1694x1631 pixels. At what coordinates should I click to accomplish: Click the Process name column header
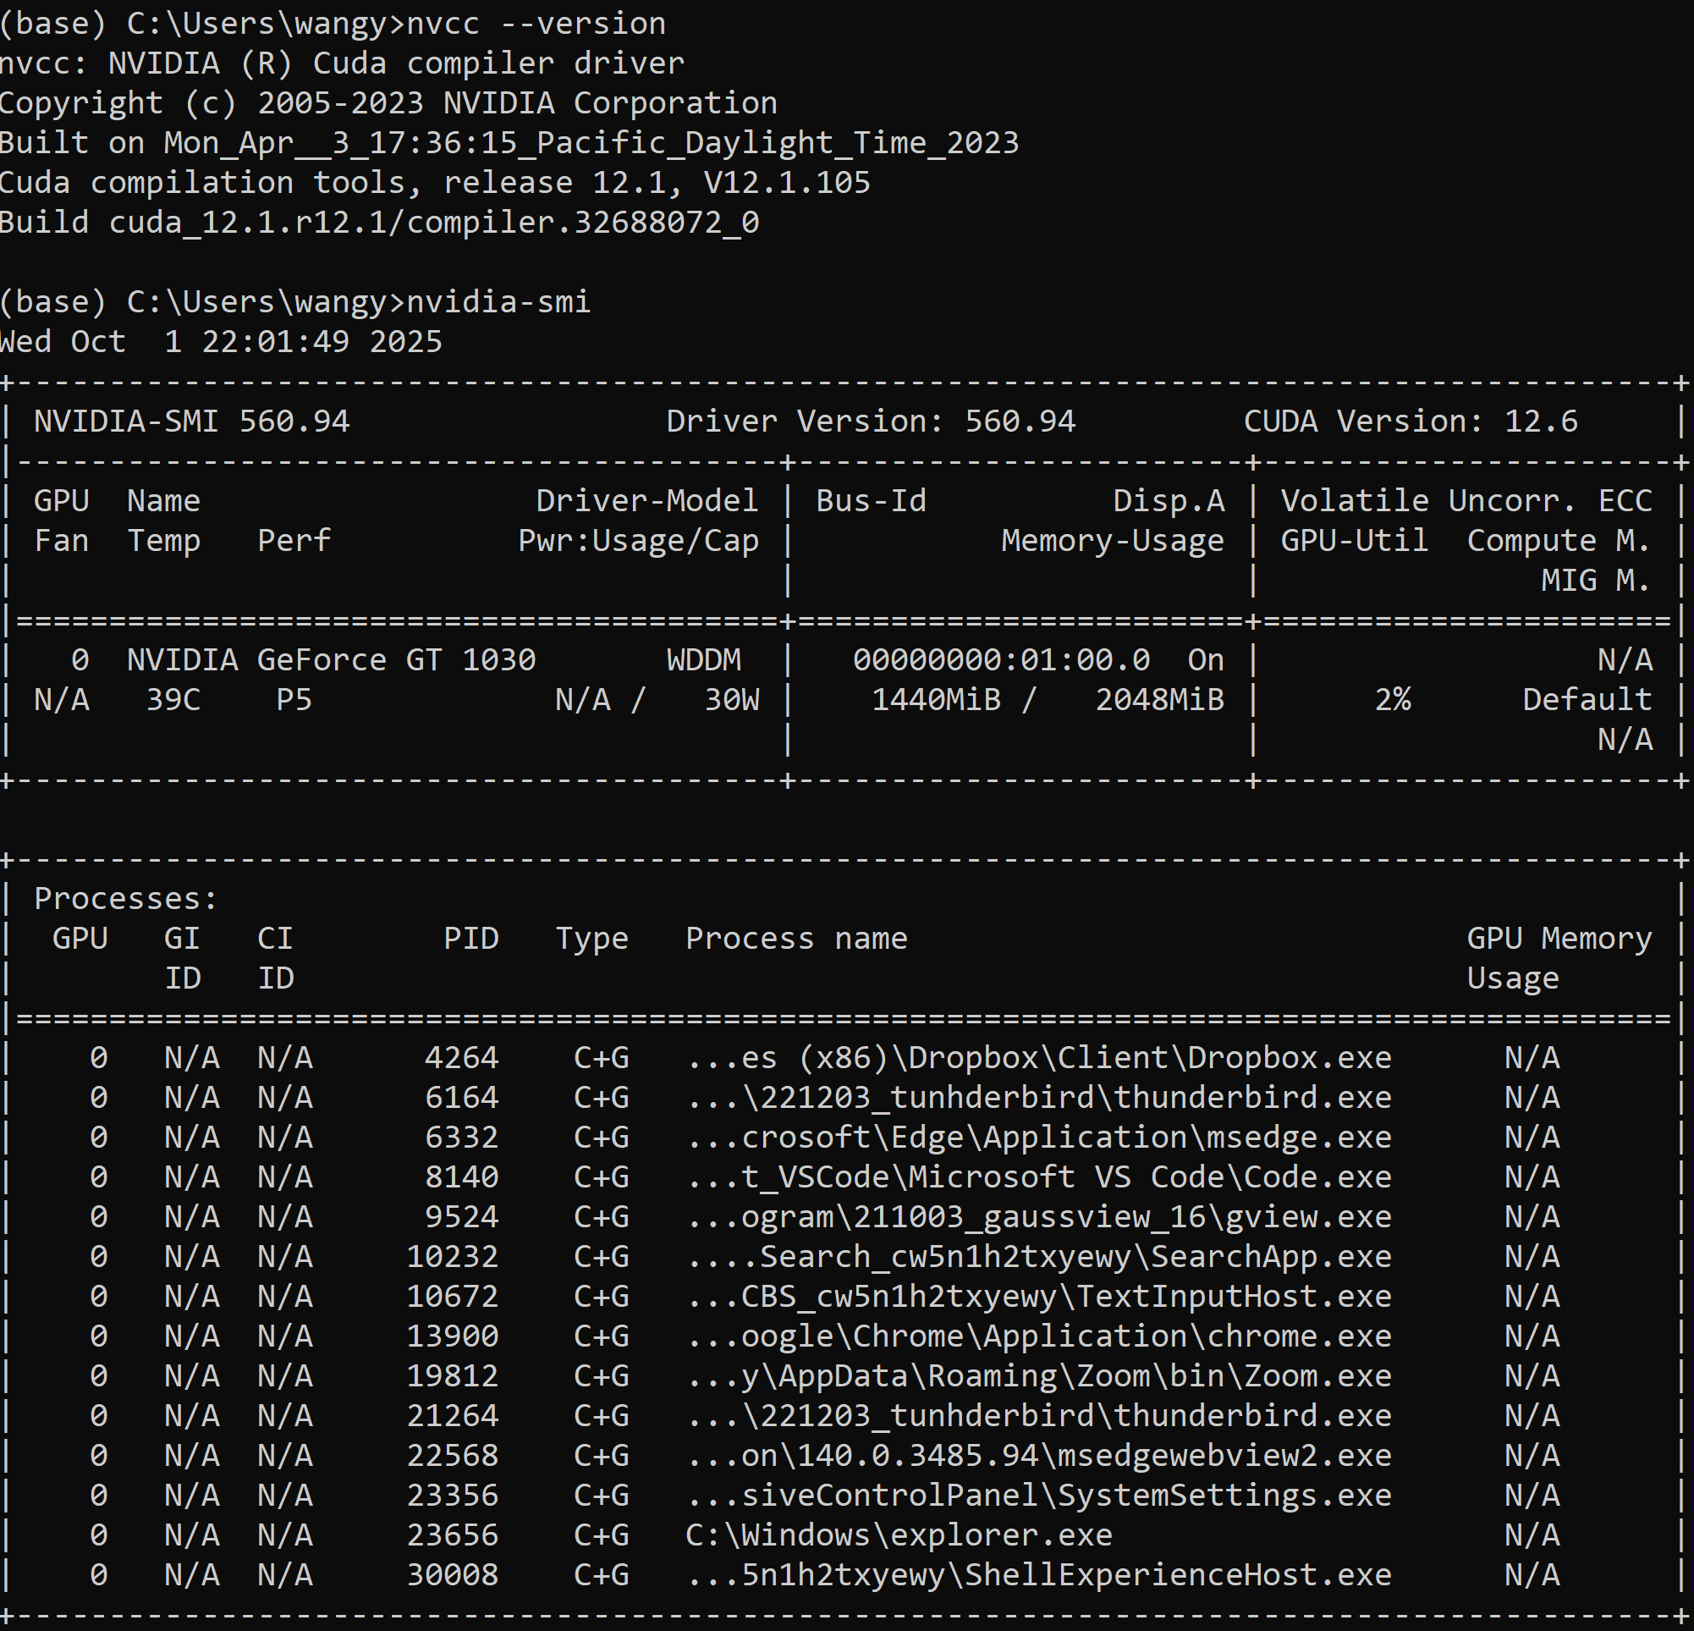point(796,939)
